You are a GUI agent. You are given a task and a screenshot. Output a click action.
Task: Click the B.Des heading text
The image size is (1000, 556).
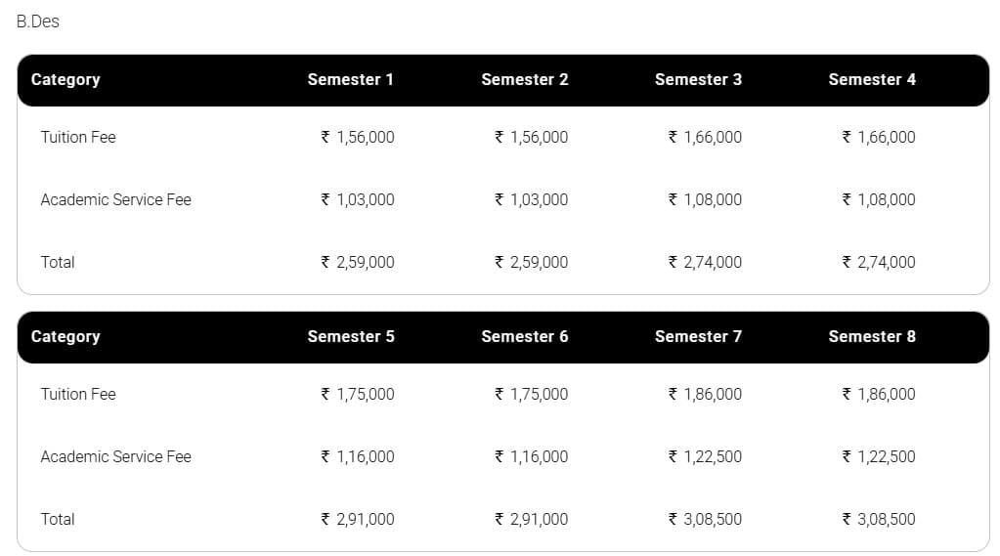[x=37, y=21]
